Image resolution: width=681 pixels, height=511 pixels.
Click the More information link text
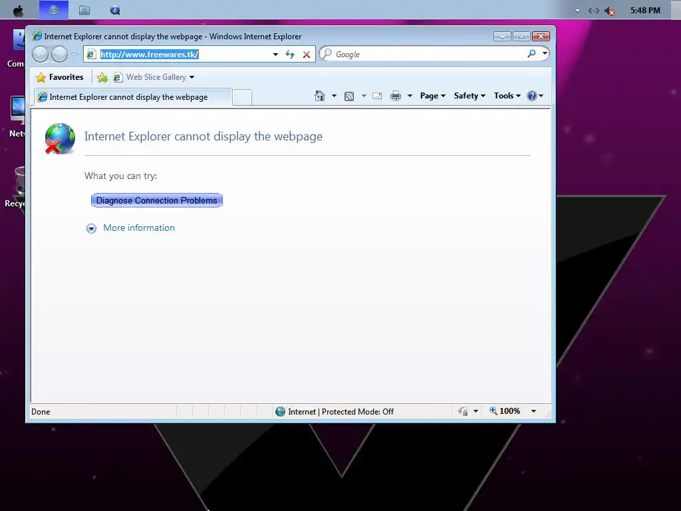(x=139, y=228)
